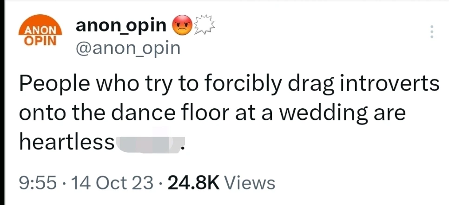The width and height of the screenshot is (449, 205).
Task: Click the starburst badge beside the name
Action: coord(204,25)
